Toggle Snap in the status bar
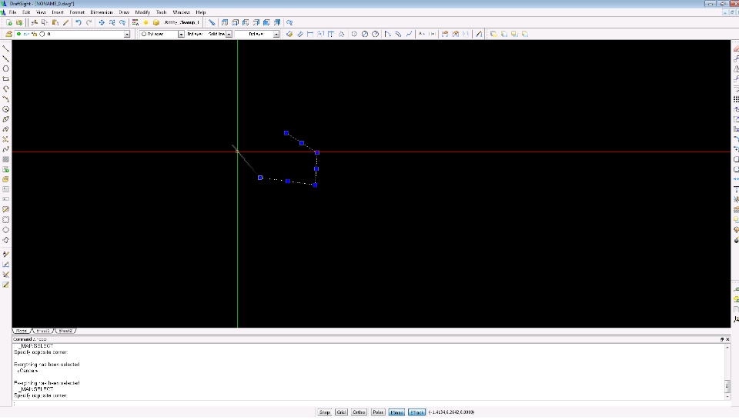The image size is (739, 420). click(x=324, y=412)
